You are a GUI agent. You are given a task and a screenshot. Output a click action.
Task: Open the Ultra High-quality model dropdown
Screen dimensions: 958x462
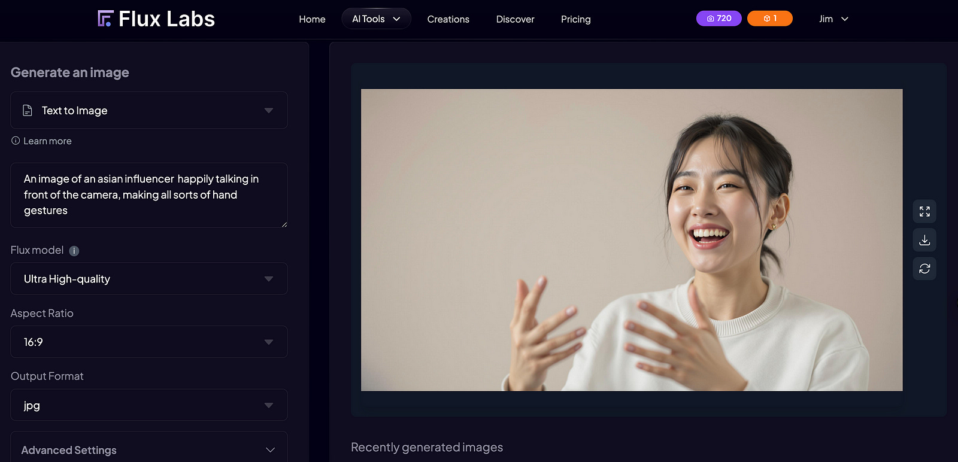(x=149, y=278)
